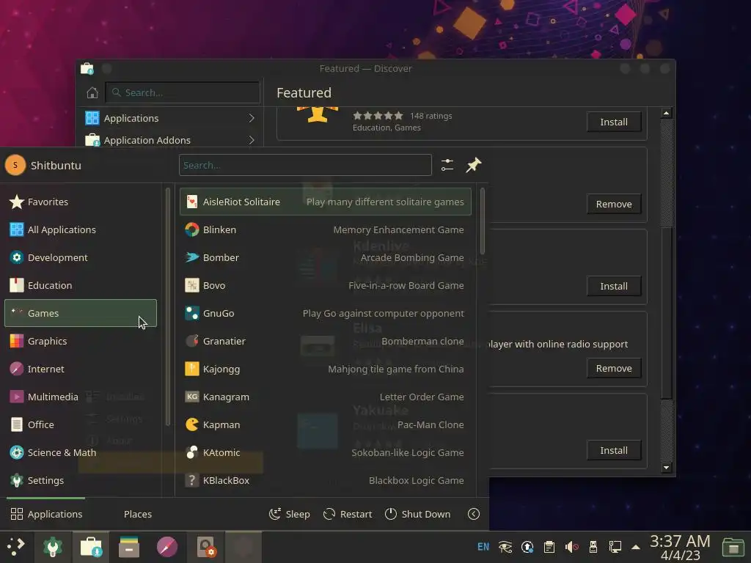Screen dimensions: 751x563
Task: Open the application launcher on taskbar
Action: [16, 547]
